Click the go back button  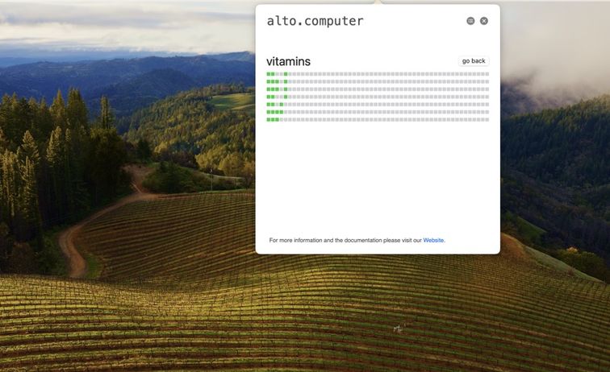coord(474,61)
